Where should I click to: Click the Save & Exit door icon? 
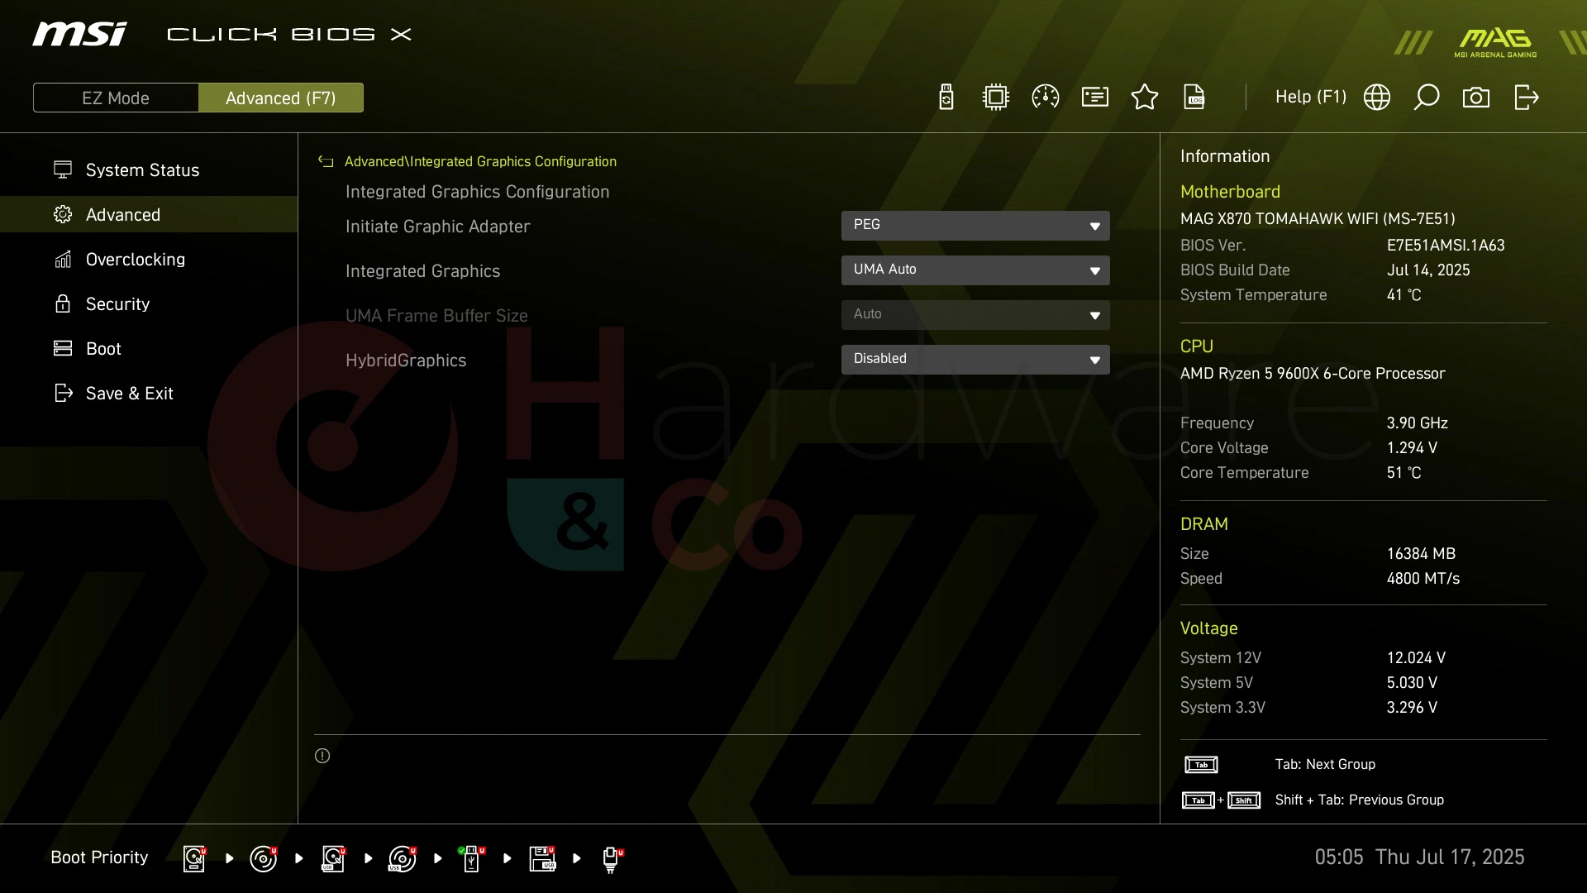pyautogui.click(x=63, y=393)
